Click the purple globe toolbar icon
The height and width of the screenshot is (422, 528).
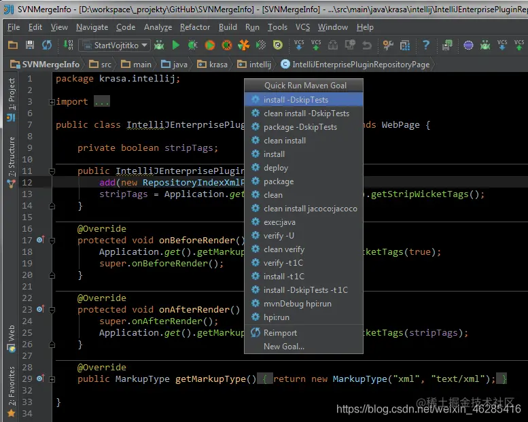point(468,45)
